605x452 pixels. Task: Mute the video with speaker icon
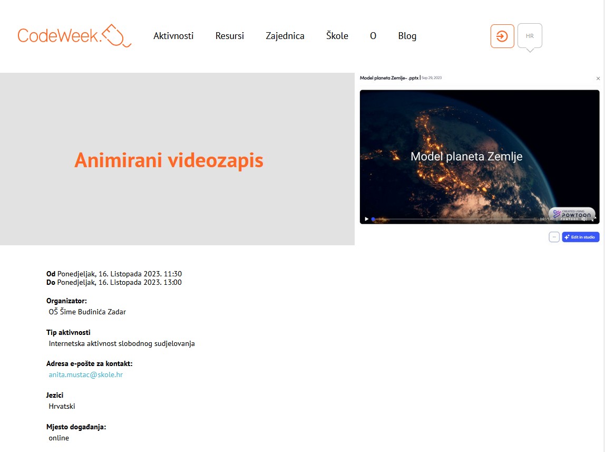pos(584,219)
